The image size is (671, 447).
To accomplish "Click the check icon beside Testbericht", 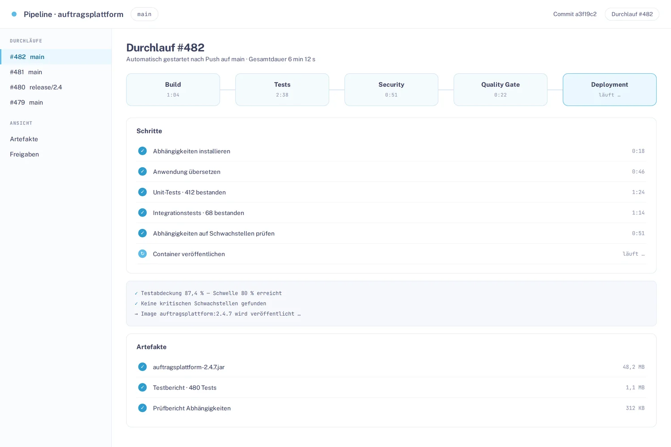I will [x=142, y=388].
